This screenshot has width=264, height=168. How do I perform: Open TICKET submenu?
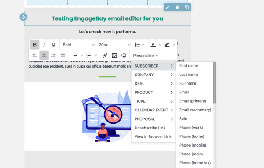click(x=154, y=101)
